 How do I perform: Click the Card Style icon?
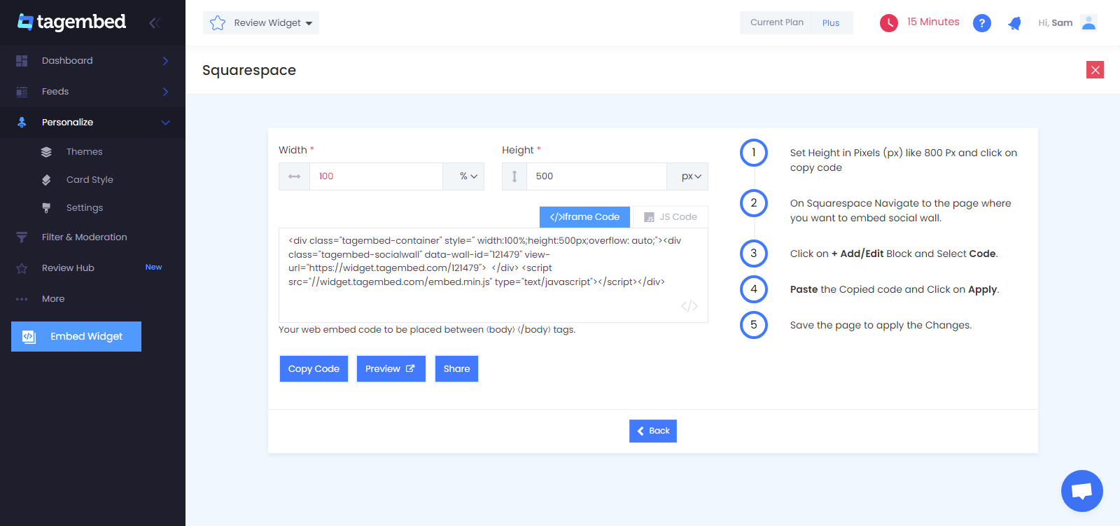[46, 180]
